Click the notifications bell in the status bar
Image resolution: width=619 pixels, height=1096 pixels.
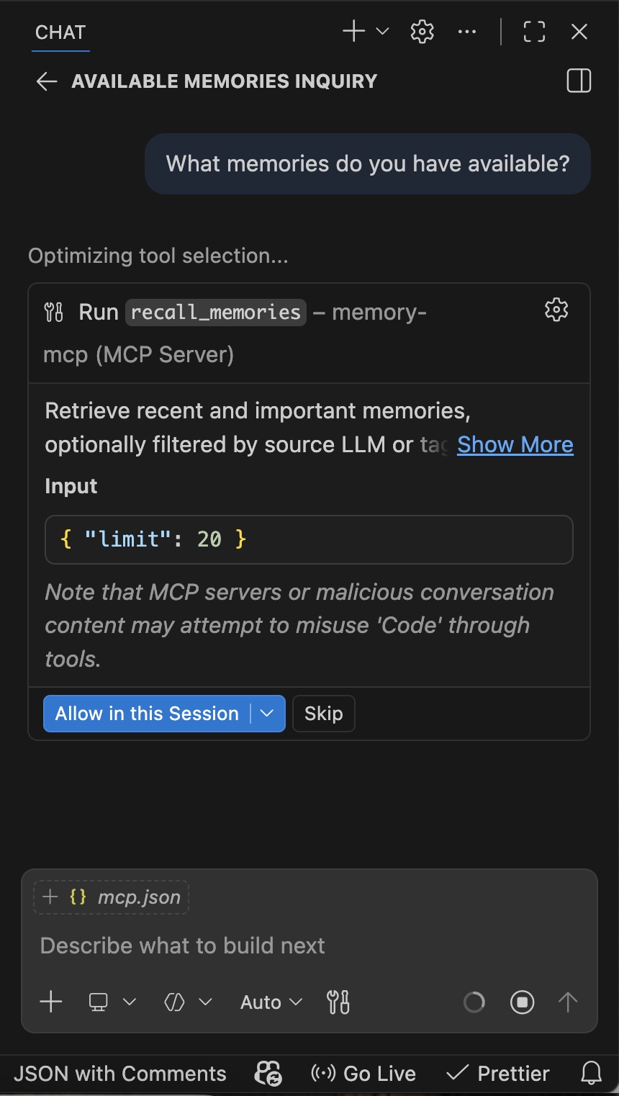(590, 1073)
